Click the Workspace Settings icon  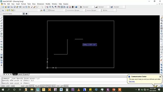tap(24, 14)
